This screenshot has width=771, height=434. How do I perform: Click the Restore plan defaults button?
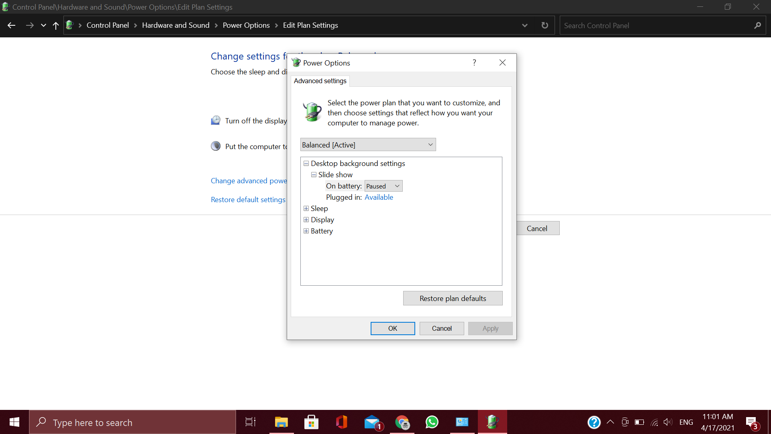point(453,298)
